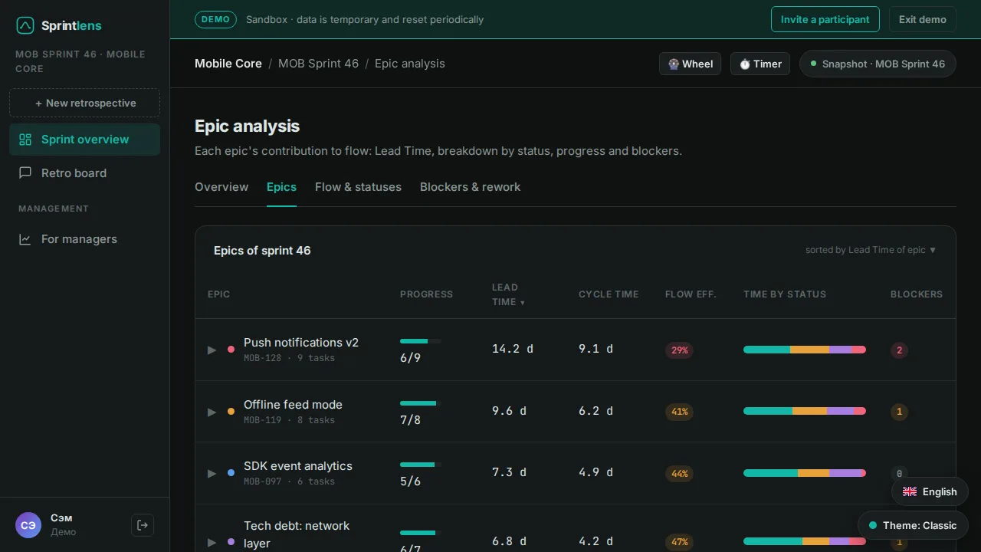Click Exit demo button
The width and height of the screenshot is (981, 552).
pos(923,19)
